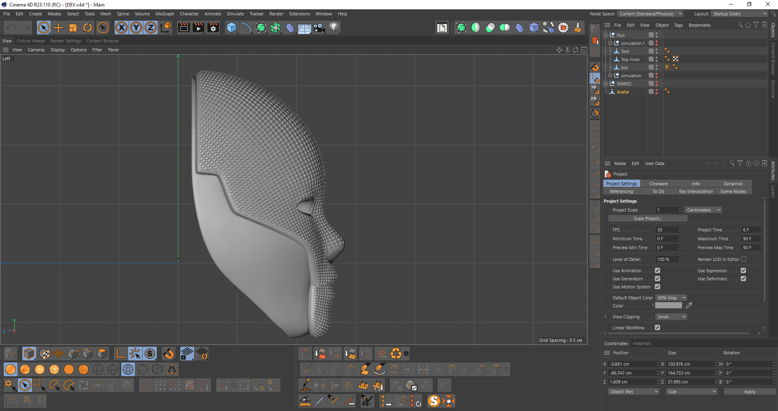
Task: Expand the View Clipping section arrow
Action: (x=605, y=317)
